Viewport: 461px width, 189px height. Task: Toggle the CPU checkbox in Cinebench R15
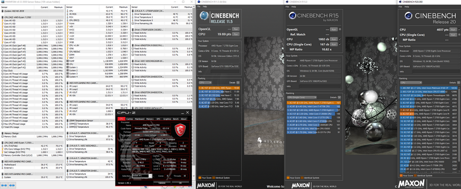click(340, 39)
